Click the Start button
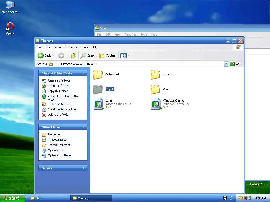 point(13,198)
